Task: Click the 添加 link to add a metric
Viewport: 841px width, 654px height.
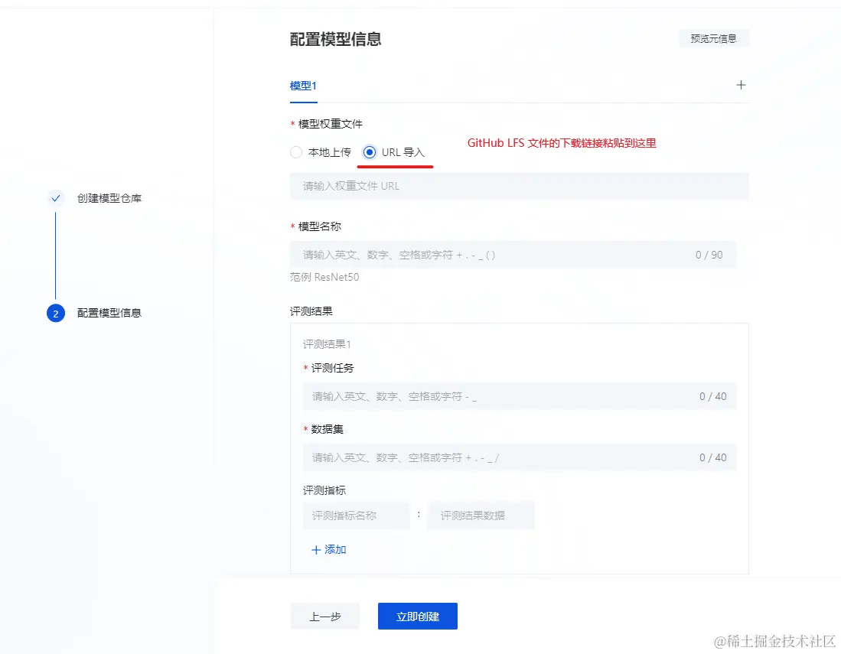Action: (334, 549)
